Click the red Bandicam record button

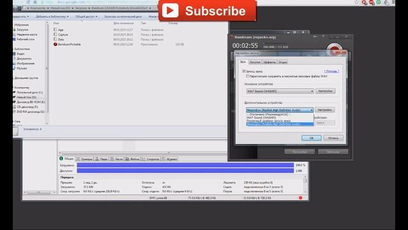pos(334,49)
